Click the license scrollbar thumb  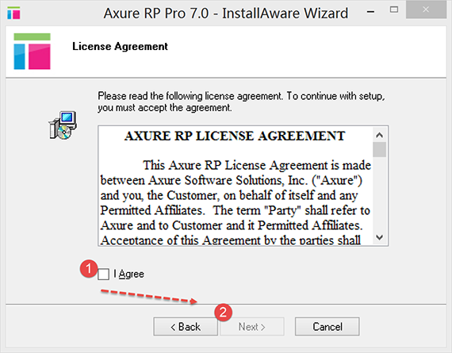379,150
